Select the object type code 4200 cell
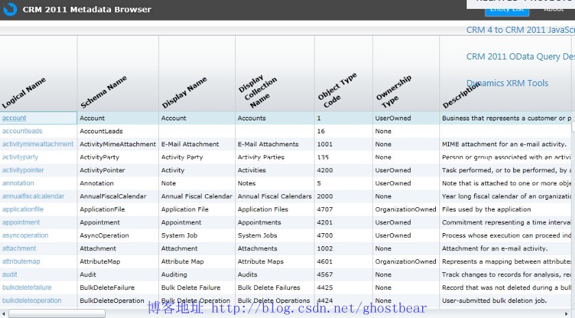This screenshot has width=575, height=318. point(343,170)
